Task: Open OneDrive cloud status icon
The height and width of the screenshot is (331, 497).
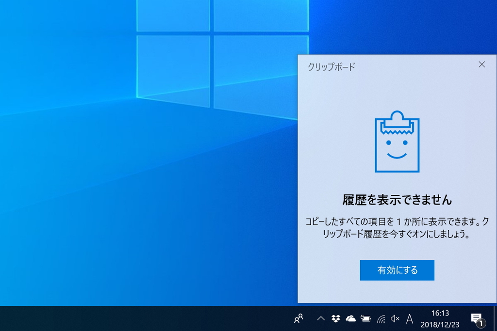Action: (x=351, y=319)
